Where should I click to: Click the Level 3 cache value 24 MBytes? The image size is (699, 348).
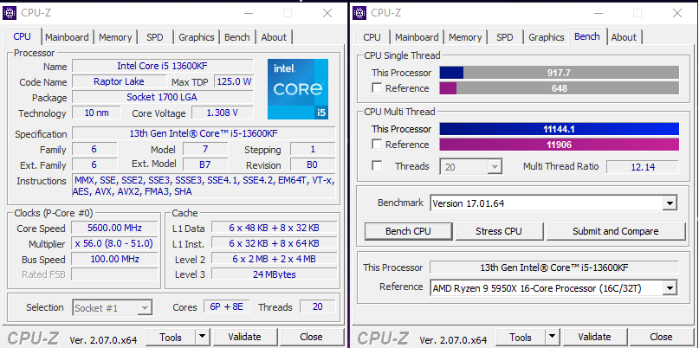[275, 274]
